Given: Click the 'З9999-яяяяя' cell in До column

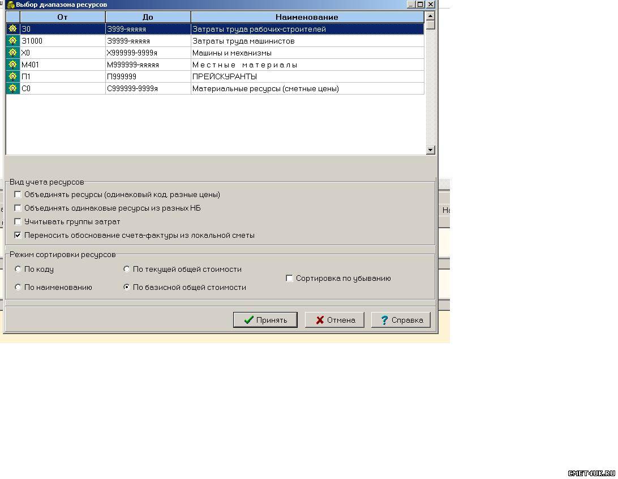Looking at the screenshot, I should [148, 41].
